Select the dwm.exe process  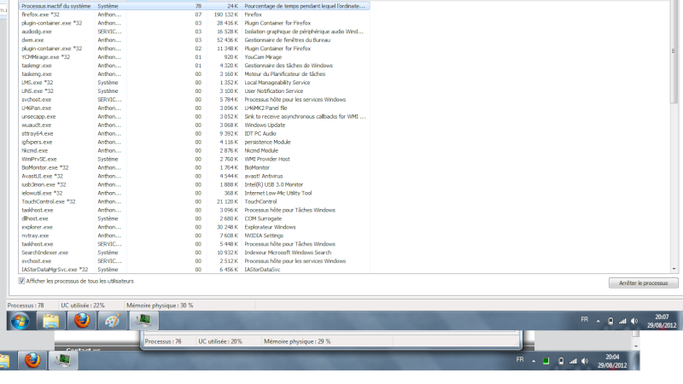click(x=195, y=40)
